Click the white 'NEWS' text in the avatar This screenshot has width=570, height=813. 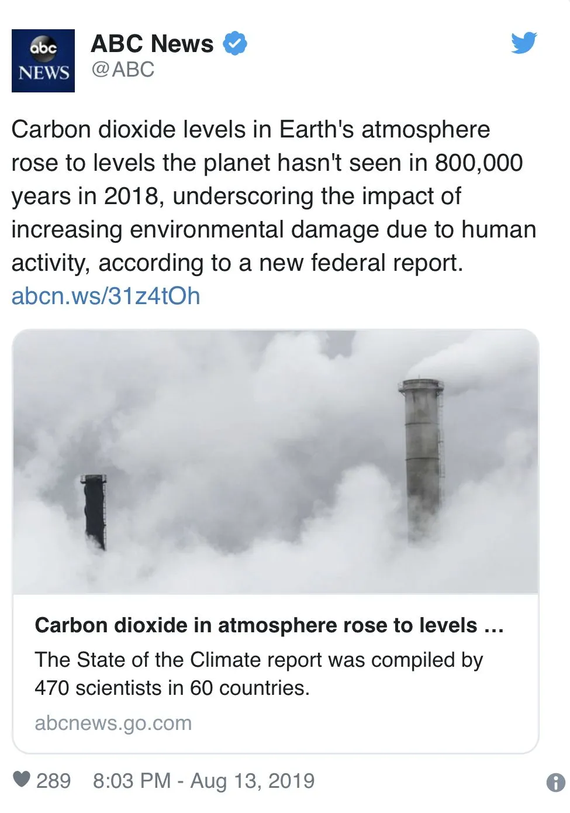[43, 73]
